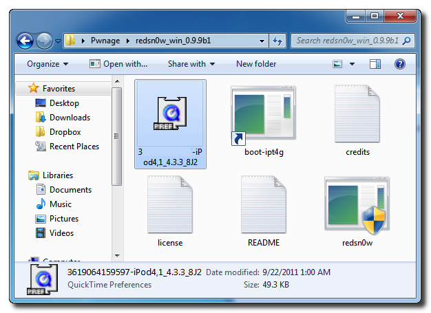
Task: Click the license file name
Action: (170, 243)
